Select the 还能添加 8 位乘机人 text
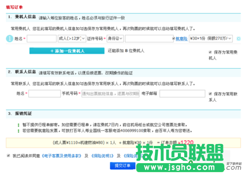 point(126,51)
